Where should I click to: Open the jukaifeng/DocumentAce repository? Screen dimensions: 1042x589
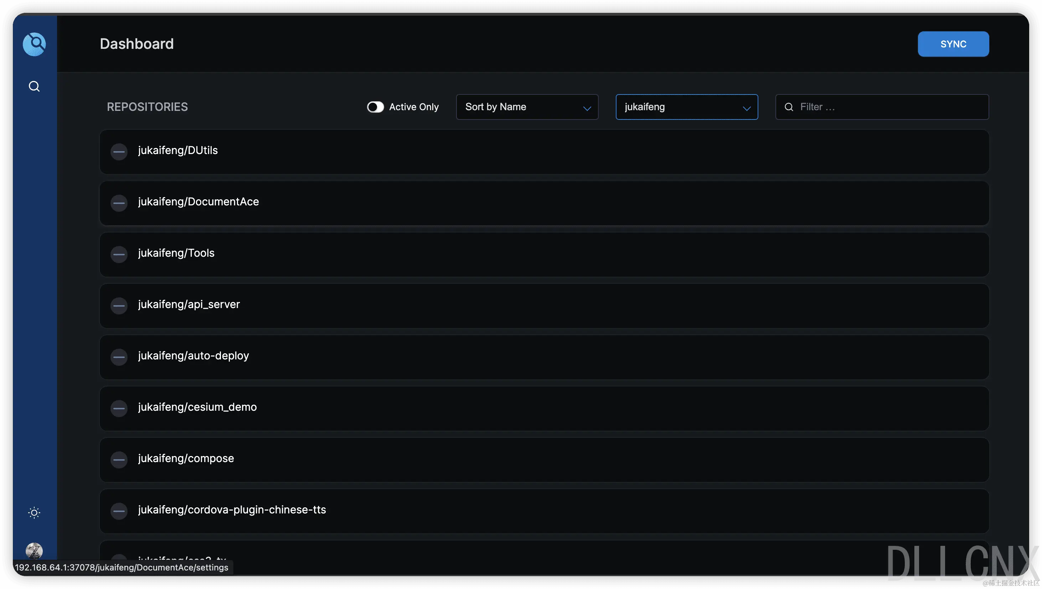[x=198, y=201]
